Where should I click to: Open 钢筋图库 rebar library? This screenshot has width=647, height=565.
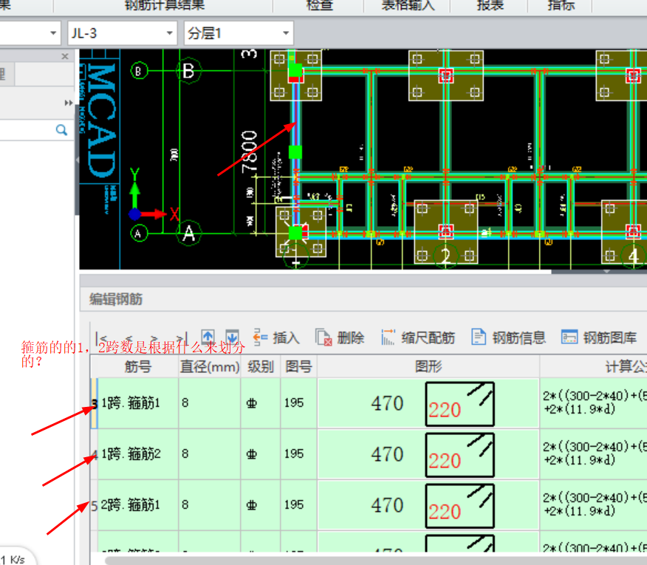tap(599, 338)
